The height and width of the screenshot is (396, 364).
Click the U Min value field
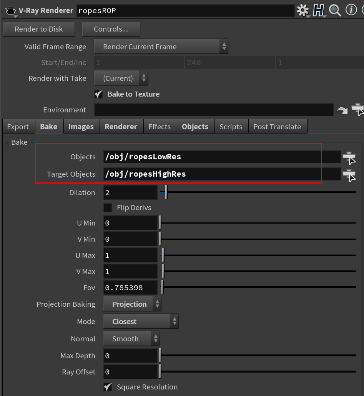130,223
